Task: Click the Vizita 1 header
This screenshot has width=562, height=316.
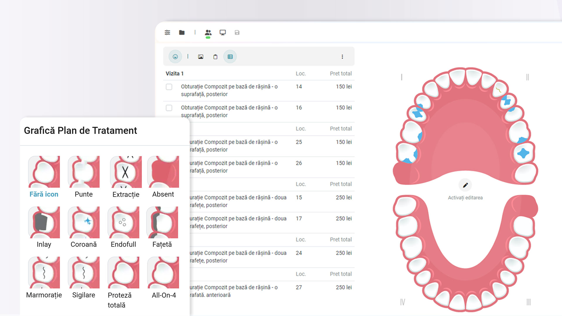Action: coord(175,73)
